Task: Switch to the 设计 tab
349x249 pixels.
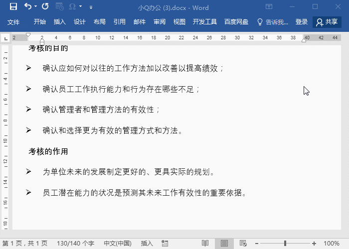Action: click(79, 22)
